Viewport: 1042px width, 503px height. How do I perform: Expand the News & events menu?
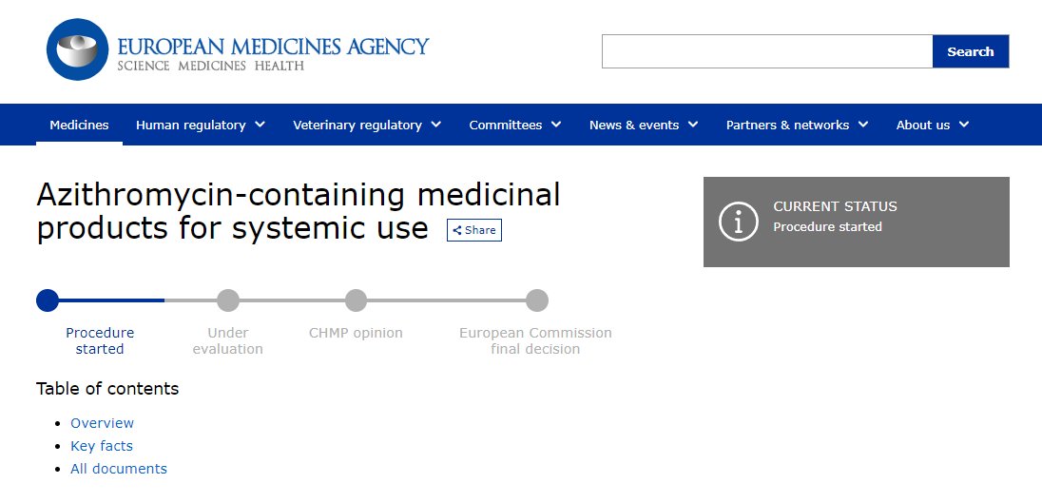pos(644,125)
